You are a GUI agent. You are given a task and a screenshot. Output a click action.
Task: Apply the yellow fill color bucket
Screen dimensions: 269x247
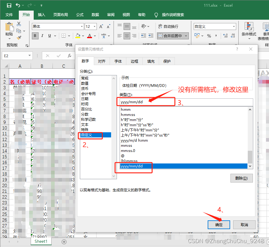78,36
